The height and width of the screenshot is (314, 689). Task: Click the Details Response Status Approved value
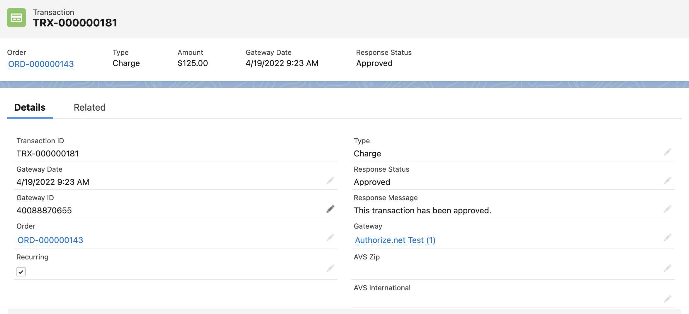(x=372, y=182)
